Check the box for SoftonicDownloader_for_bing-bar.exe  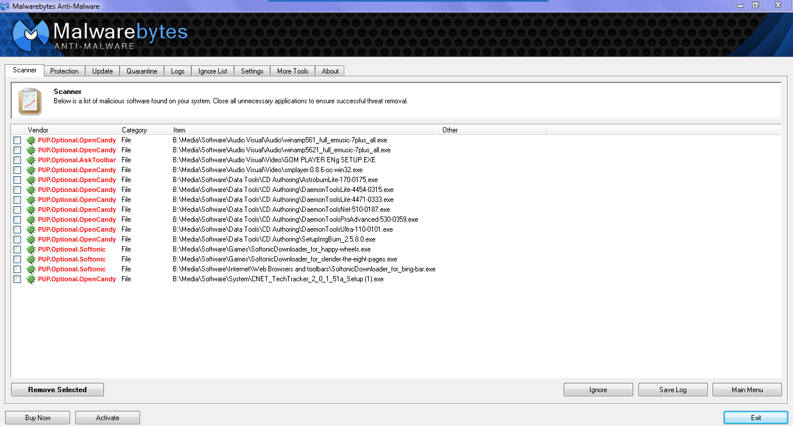click(x=17, y=269)
